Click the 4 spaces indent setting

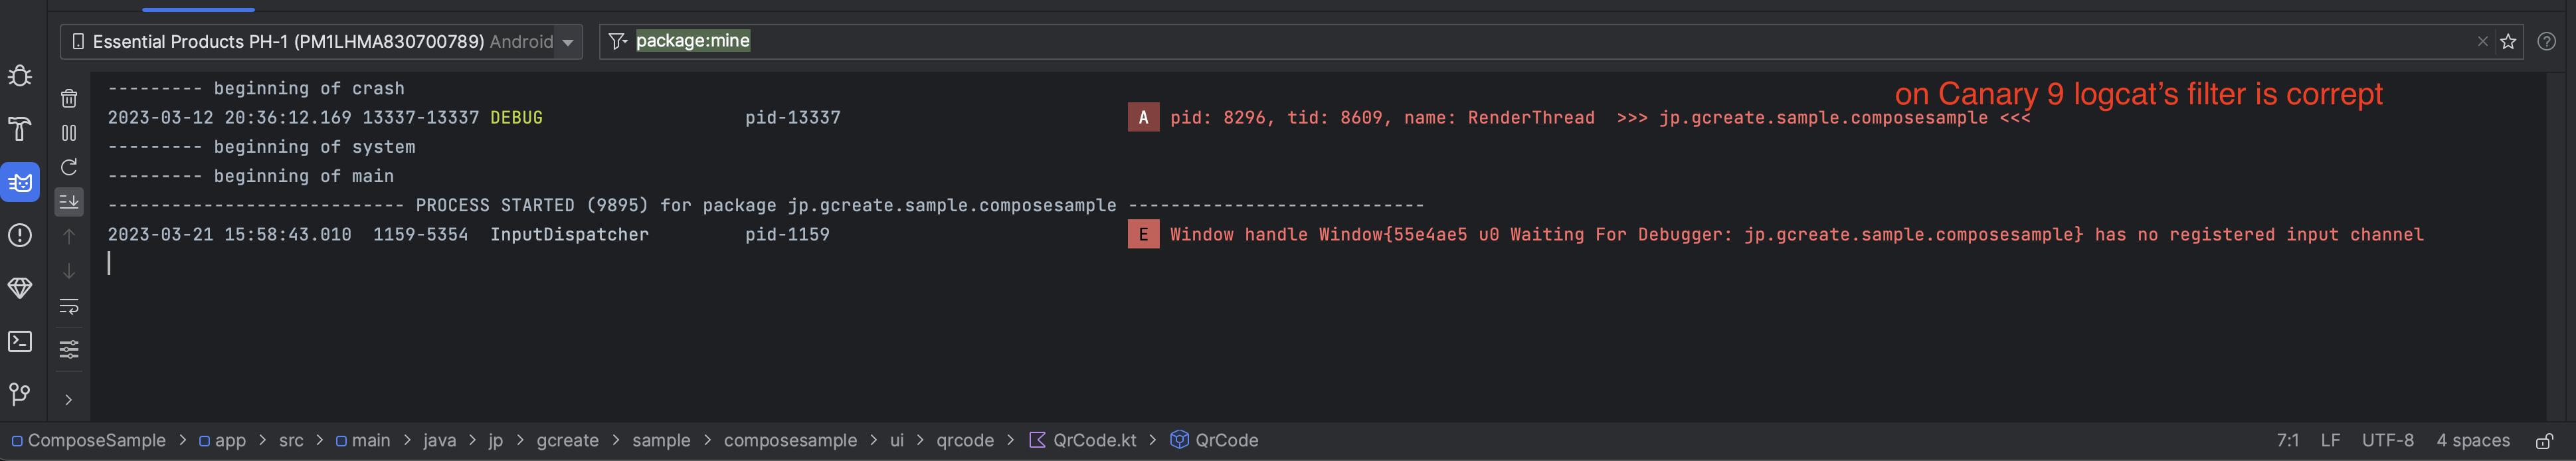pos(2472,440)
